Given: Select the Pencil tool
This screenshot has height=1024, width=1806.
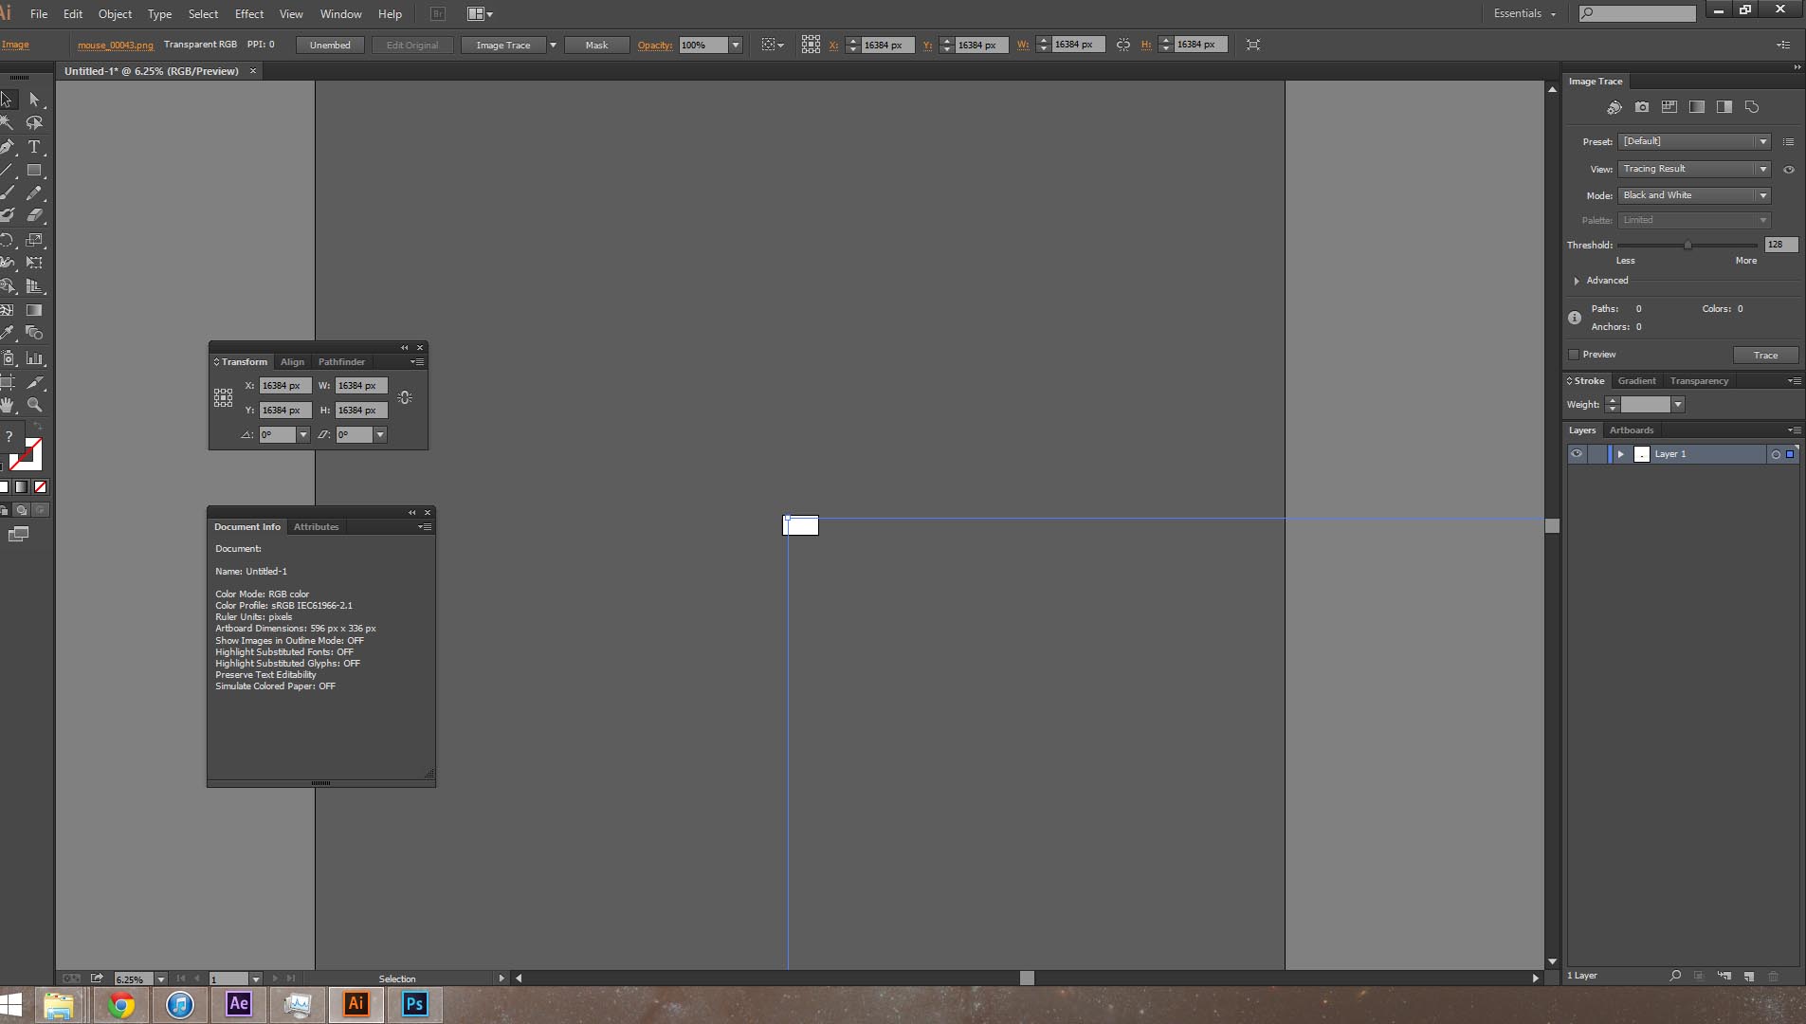Looking at the screenshot, I should coord(34,192).
